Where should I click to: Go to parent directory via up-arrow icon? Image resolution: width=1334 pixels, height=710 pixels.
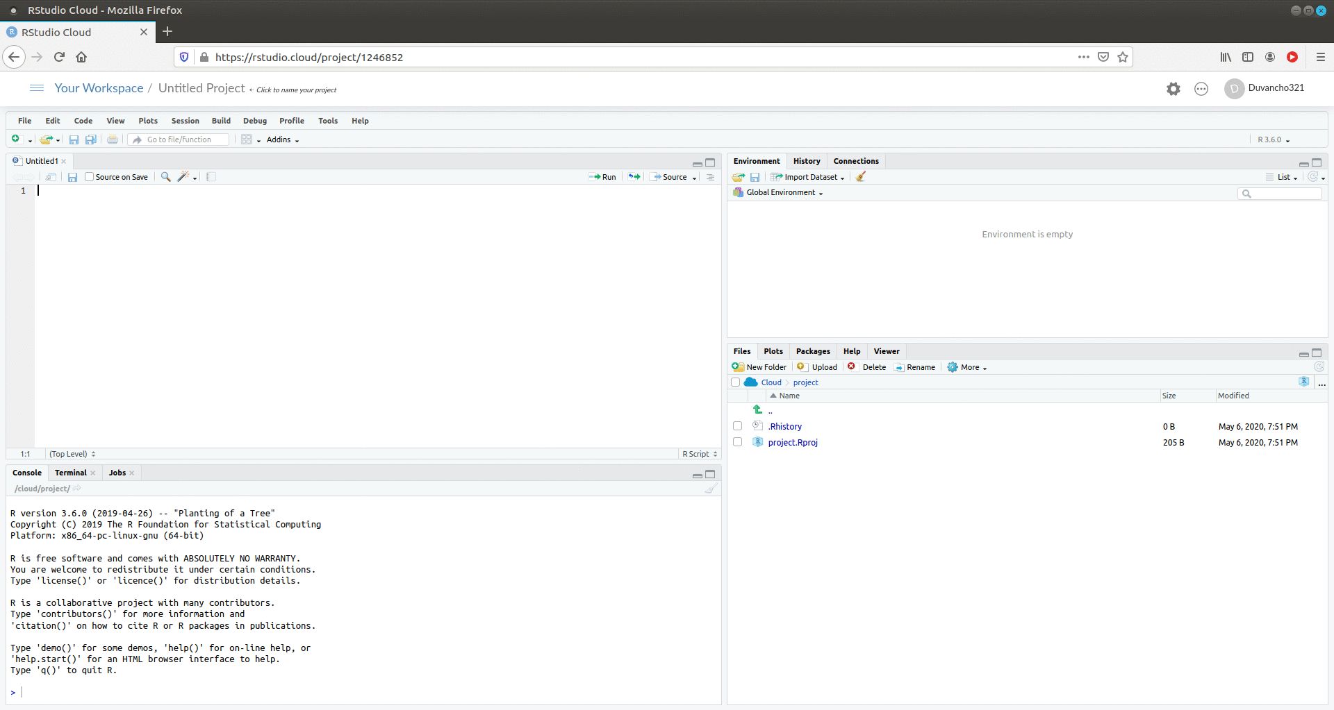757,409
